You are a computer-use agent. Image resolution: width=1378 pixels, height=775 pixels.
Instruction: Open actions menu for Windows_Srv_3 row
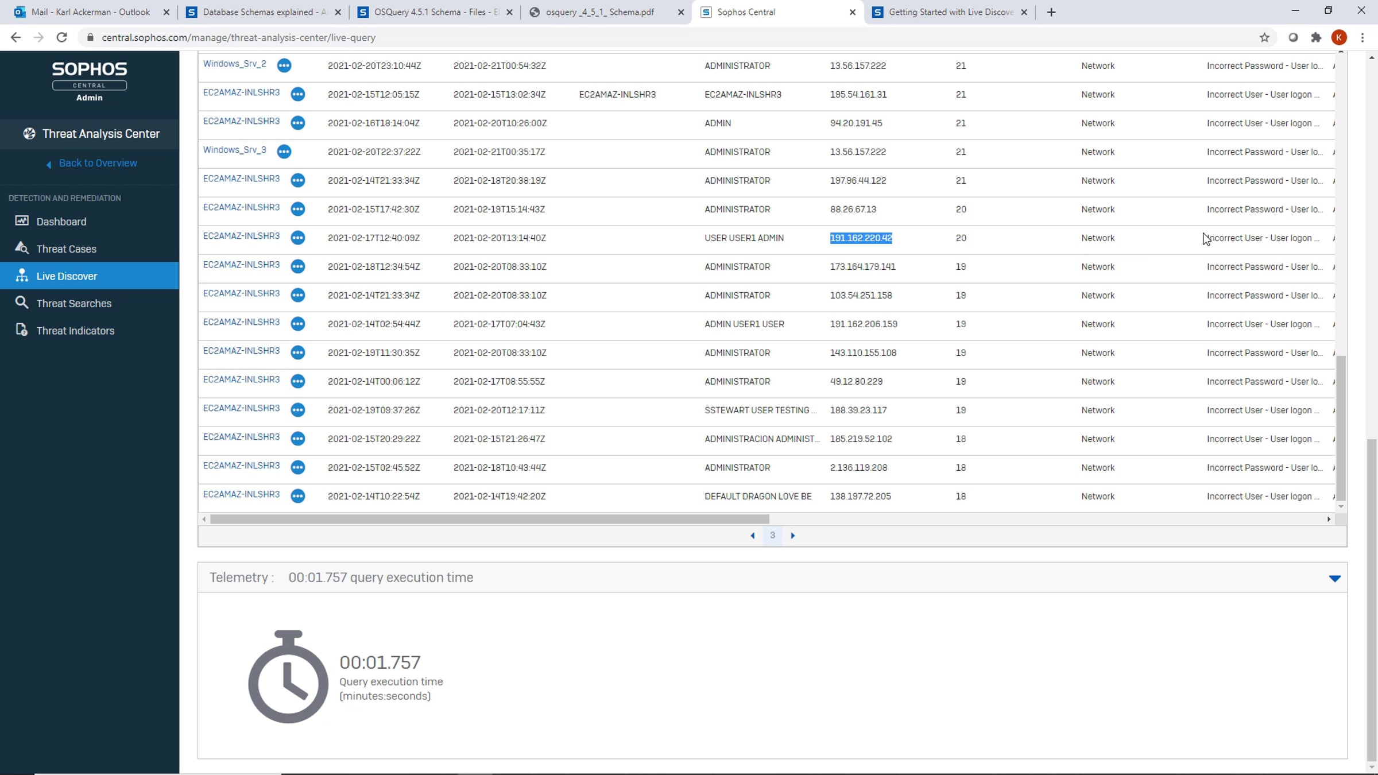point(284,152)
